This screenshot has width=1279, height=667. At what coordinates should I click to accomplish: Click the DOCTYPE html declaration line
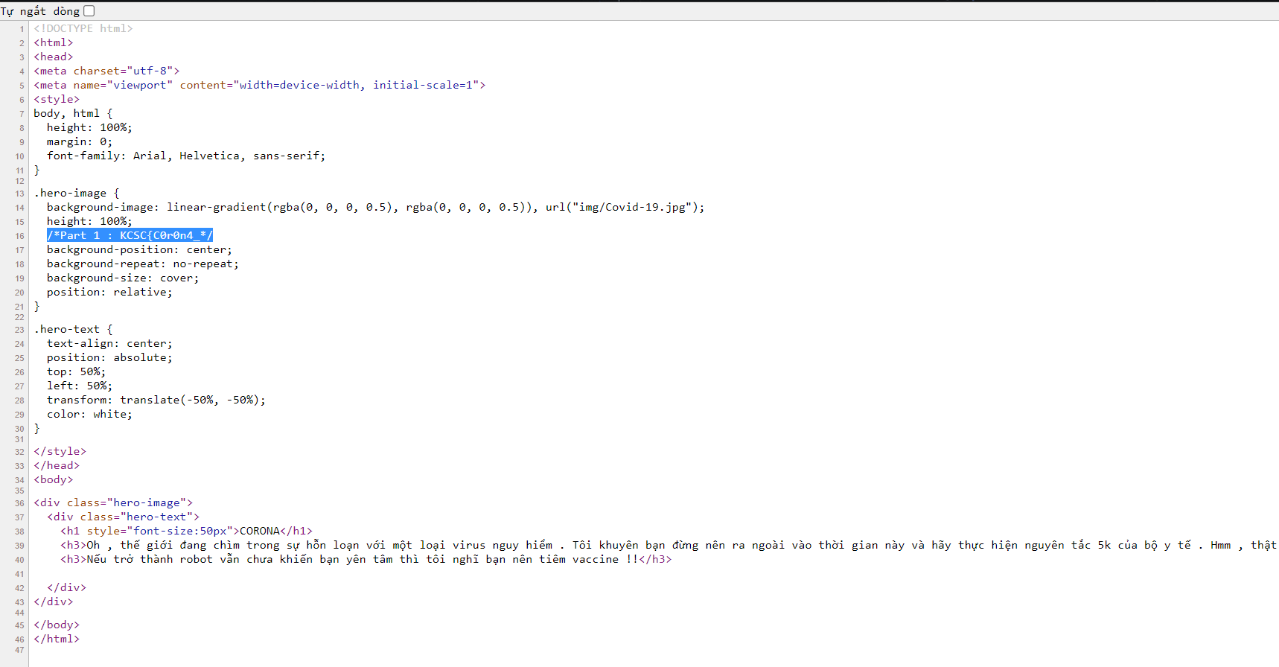83,28
